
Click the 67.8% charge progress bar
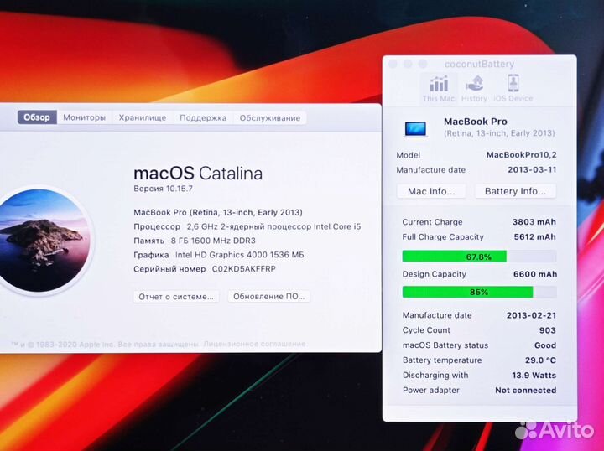coord(479,257)
